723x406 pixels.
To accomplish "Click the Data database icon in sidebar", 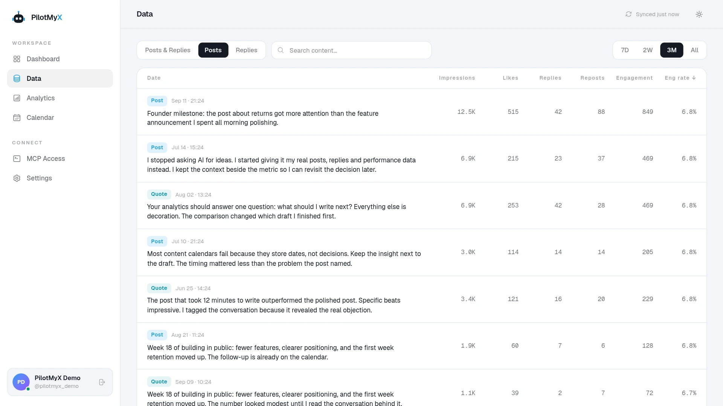I will click(17, 79).
